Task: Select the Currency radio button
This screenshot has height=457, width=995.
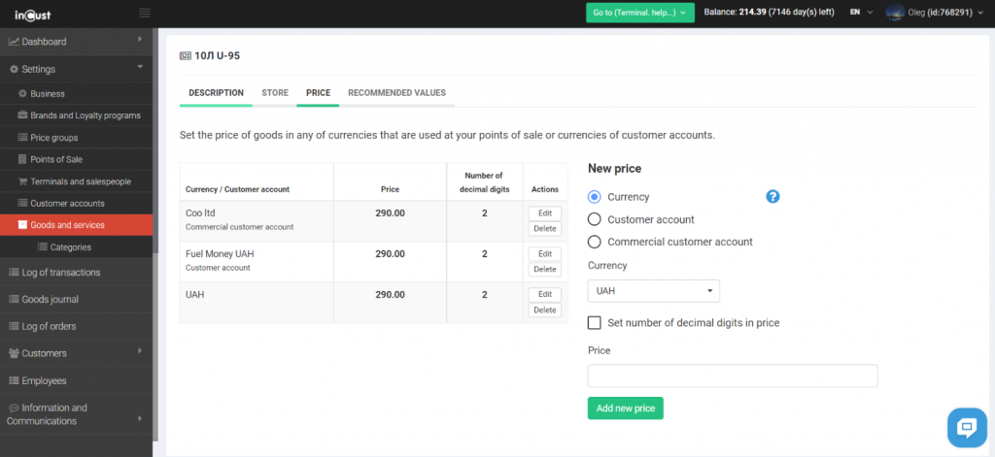Action: pyautogui.click(x=595, y=197)
